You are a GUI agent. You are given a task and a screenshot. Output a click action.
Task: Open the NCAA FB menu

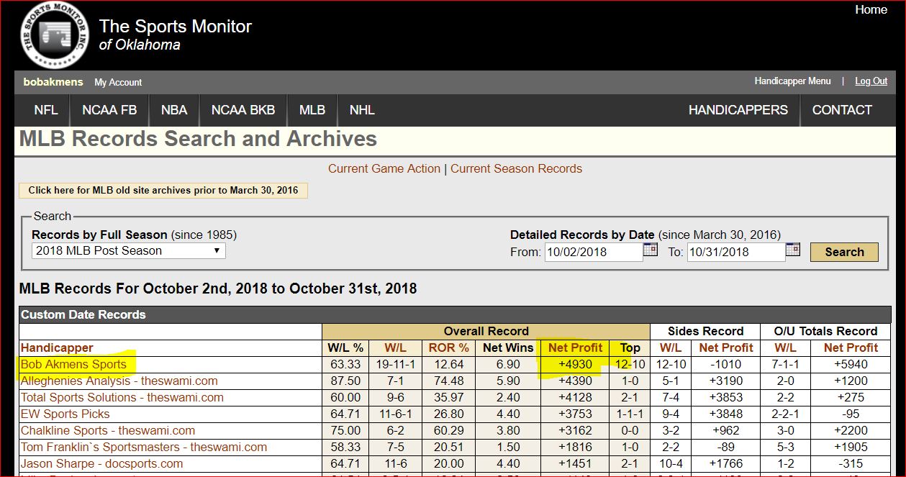click(109, 110)
